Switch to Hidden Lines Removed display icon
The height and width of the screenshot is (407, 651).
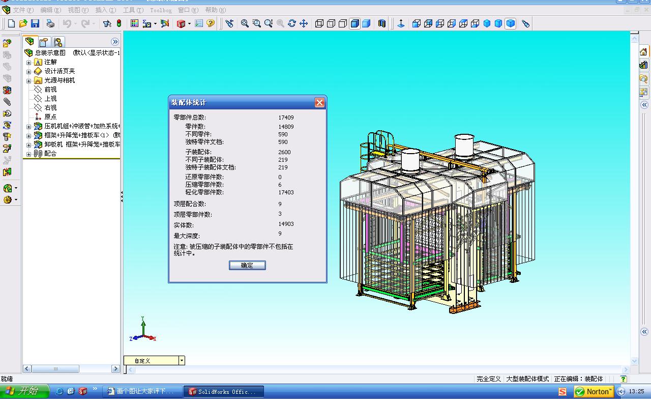[343, 23]
